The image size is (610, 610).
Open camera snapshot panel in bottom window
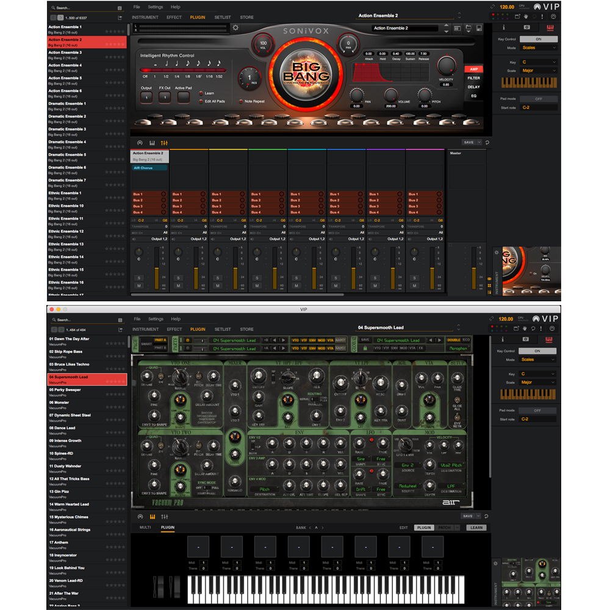(526, 339)
